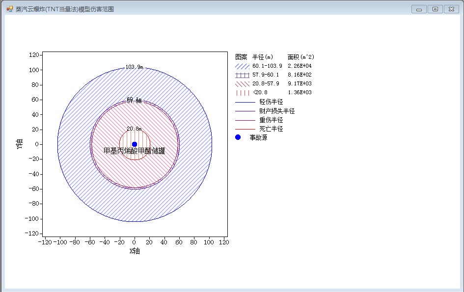464x292 pixels.
Task: Minimize the damage range window
Action: 419,9
